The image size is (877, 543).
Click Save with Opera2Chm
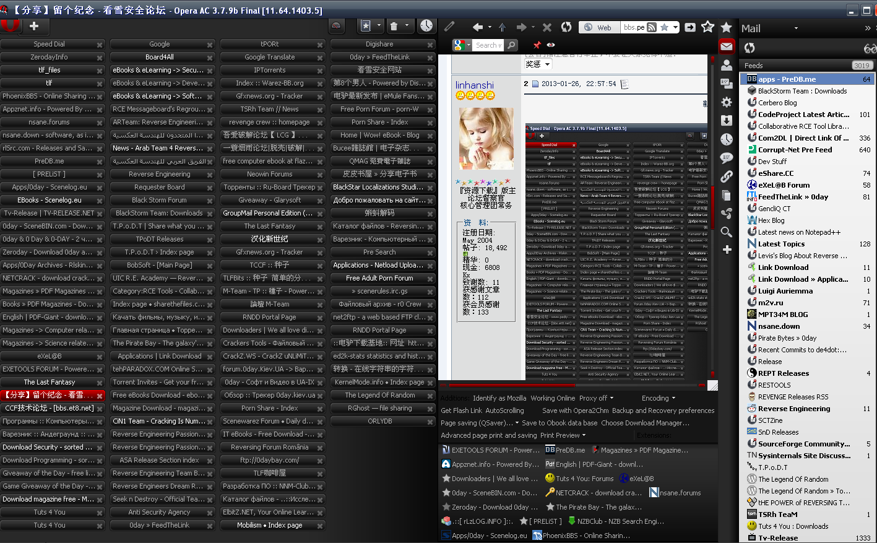576,411
